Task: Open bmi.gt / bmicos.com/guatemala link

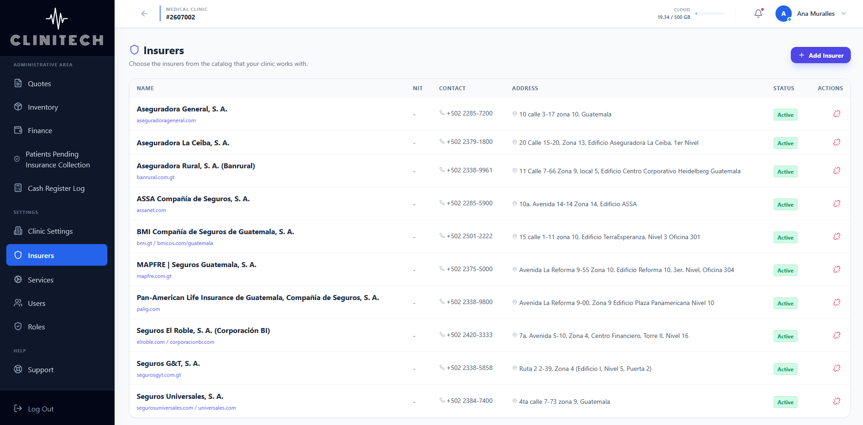Action: (175, 243)
